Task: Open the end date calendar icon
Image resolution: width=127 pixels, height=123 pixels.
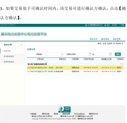Action: click(111, 54)
